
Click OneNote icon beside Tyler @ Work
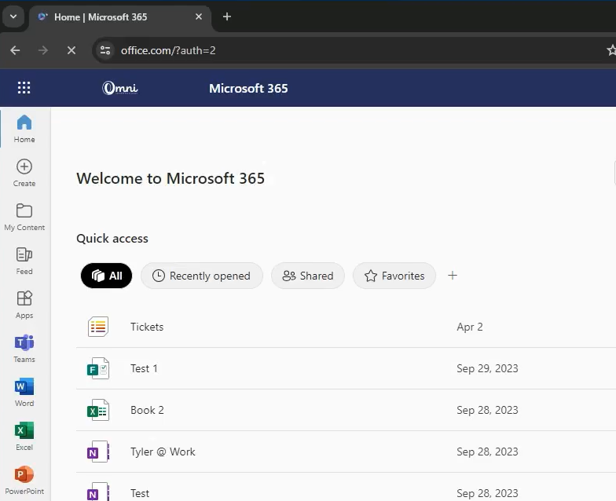point(98,452)
